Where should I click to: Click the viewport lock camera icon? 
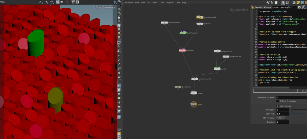click(119, 17)
